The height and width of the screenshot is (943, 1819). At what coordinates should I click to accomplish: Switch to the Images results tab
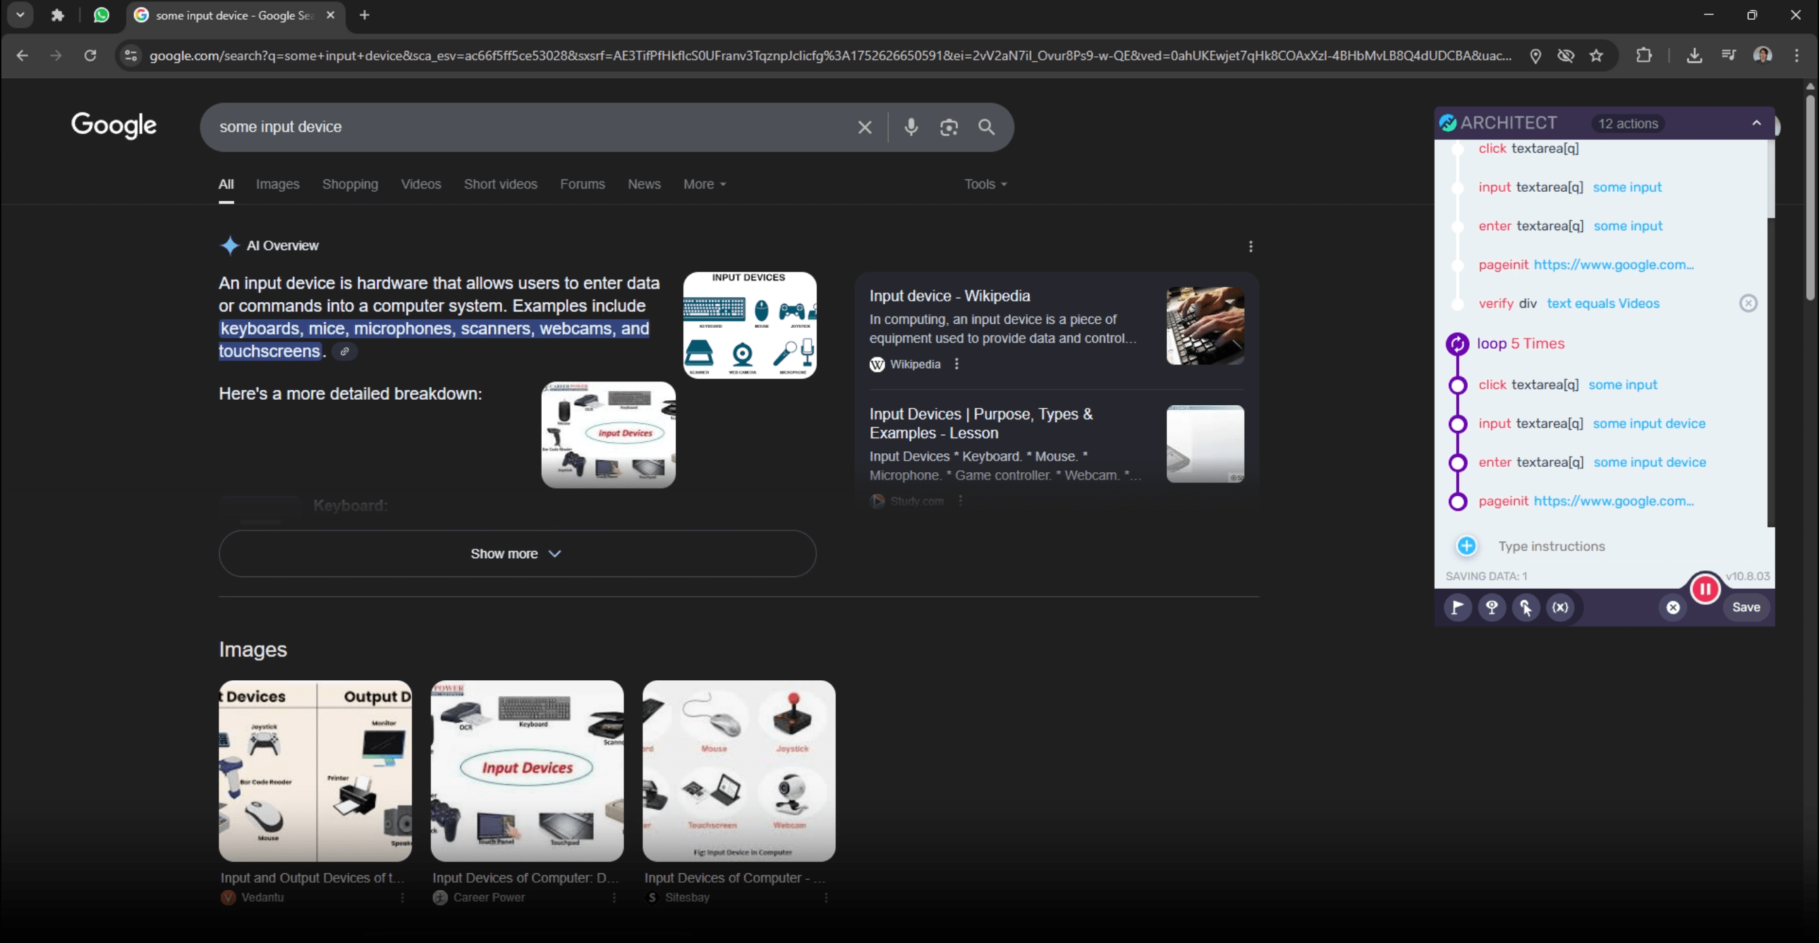coord(277,184)
